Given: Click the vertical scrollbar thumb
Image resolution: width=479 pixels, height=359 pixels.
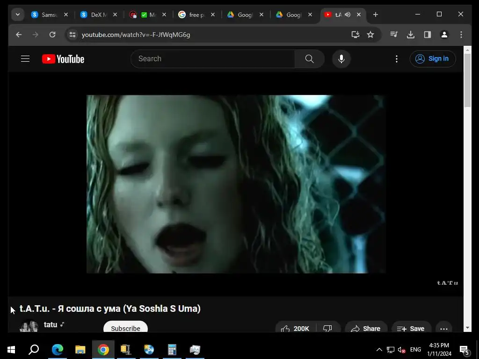Looking at the screenshot, I should coord(467,80).
